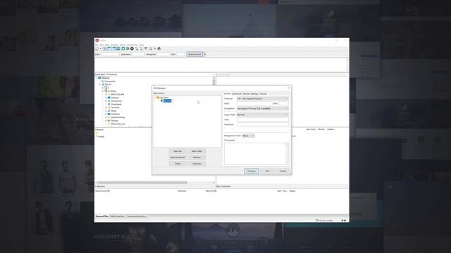The width and height of the screenshot is (451, 253).
Task: Click the black Cancel operation icon
Action: pos(132,48)
